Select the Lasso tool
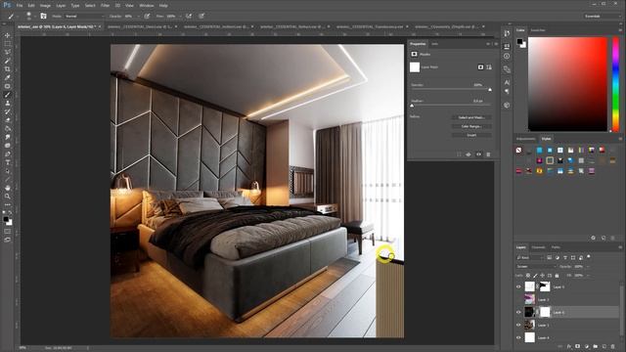 click(x=7, y=52)
